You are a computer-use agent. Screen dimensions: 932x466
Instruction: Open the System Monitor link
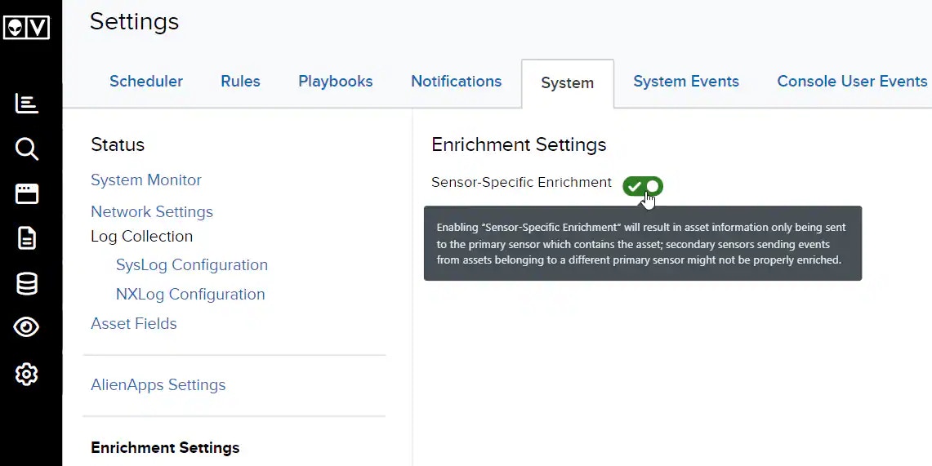(x=146, y=180)
